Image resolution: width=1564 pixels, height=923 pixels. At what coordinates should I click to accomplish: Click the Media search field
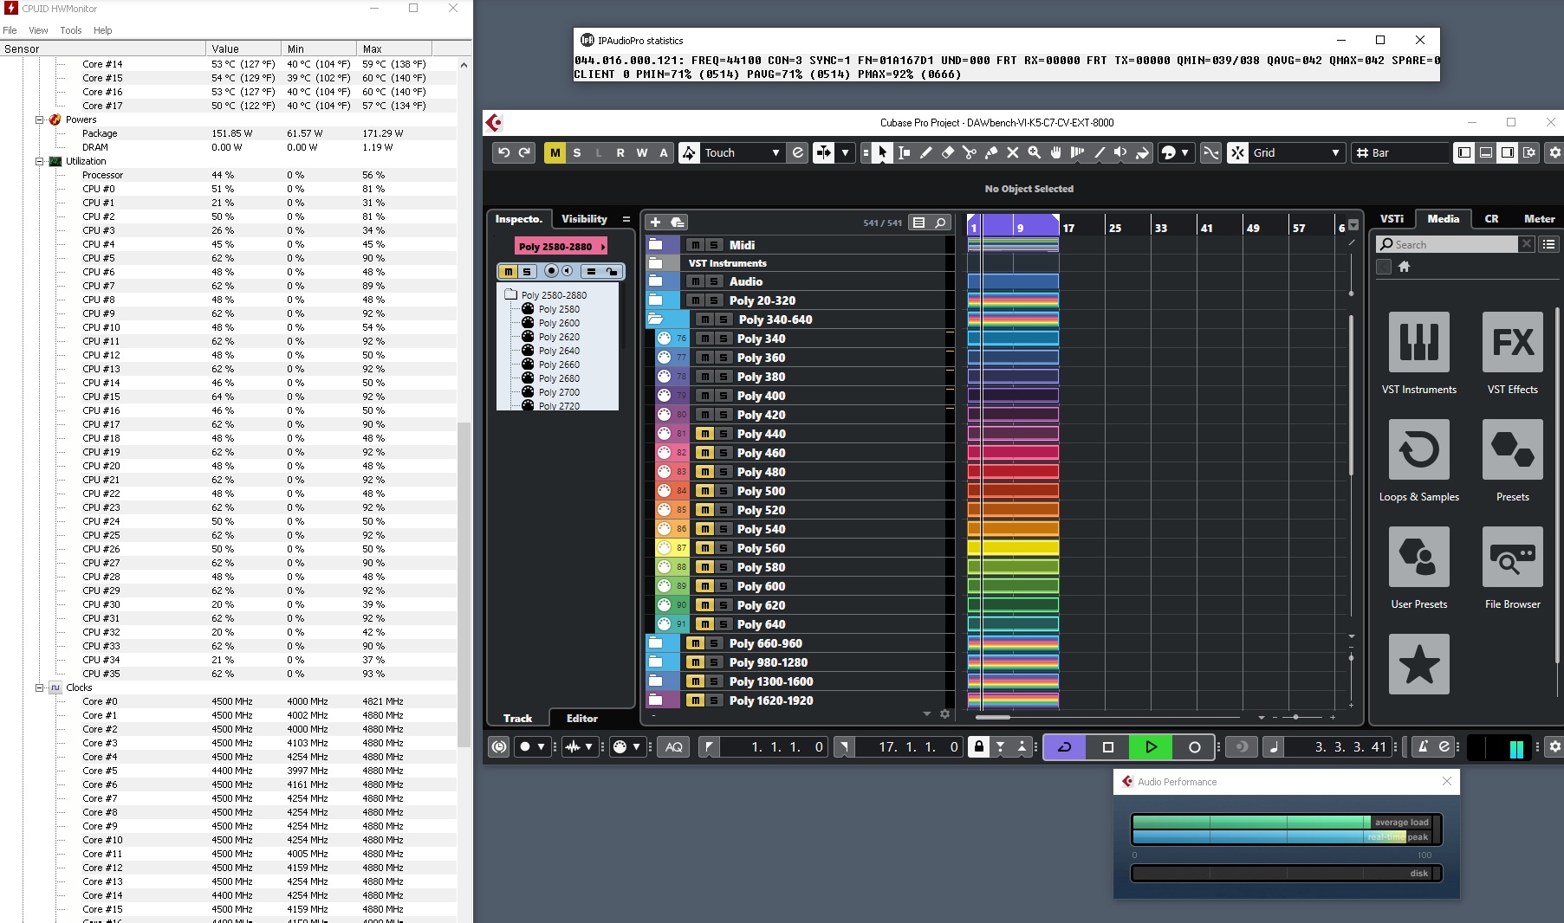click(x=1447, y=244)
